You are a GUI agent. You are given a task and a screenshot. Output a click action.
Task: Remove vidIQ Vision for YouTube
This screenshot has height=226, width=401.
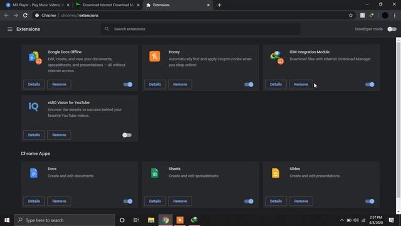click(x=59, y=135)
